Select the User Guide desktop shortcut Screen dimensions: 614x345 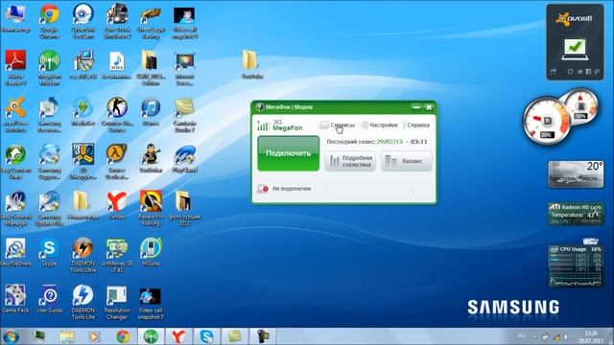49,299
